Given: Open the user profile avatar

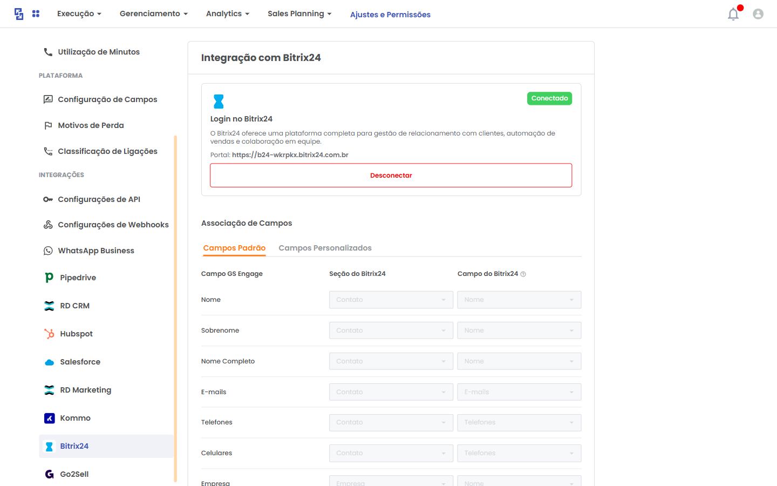Looking at the screenshot, I should pyautogui.click(x=758, y=14).
